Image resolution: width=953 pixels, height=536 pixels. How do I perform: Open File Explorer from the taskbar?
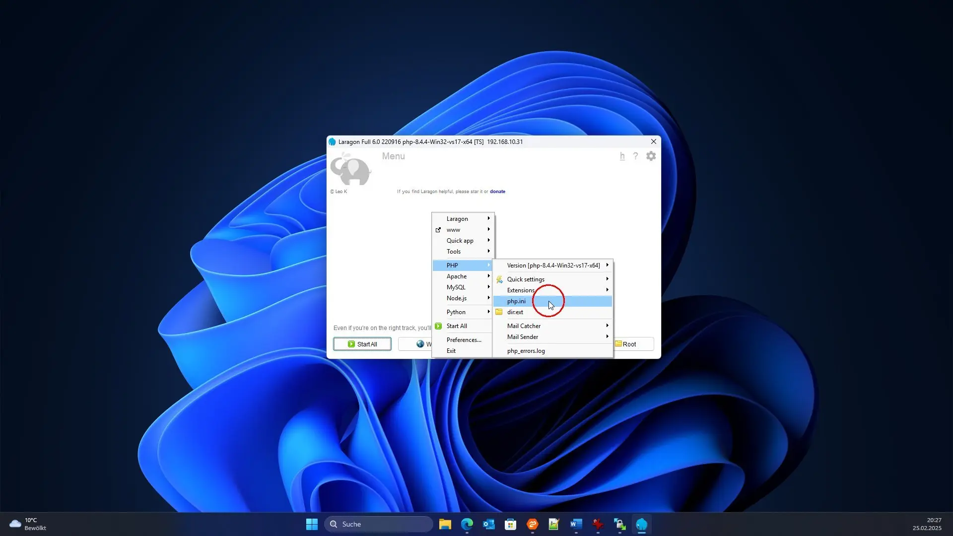pyautogui.click(x=445, y=524)
